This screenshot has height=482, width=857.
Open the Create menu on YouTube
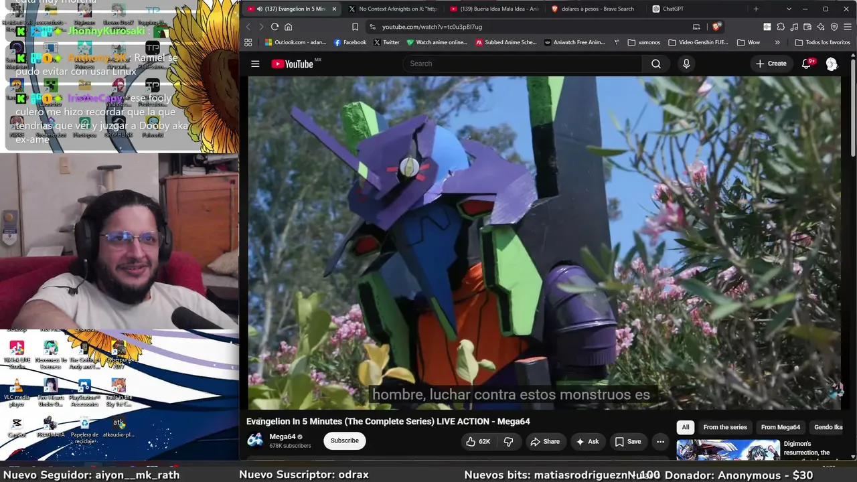tap(771, 64)
